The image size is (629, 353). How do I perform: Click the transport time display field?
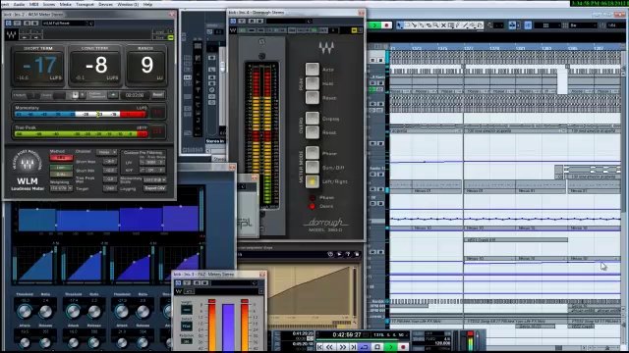coord(347,334)
